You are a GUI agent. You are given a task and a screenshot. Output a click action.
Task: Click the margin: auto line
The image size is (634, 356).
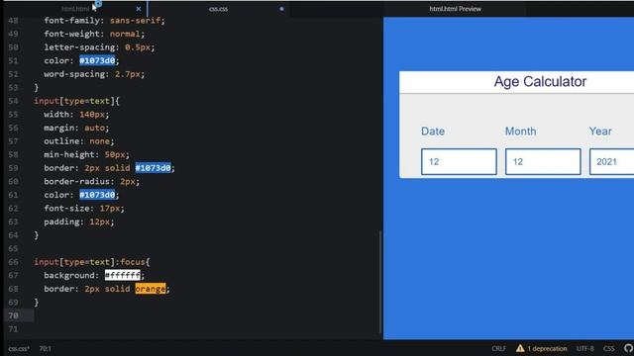coord(76,128)
